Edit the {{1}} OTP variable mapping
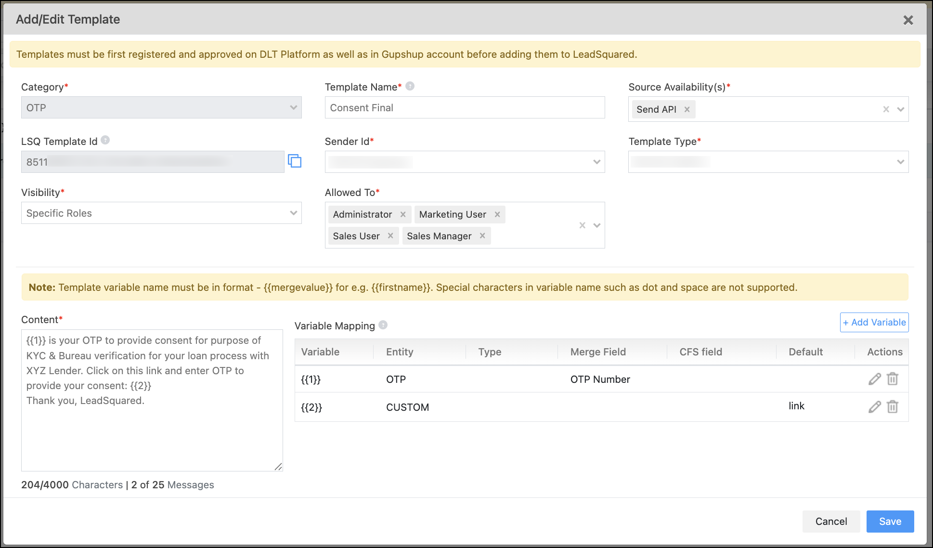This screenshot has width=933, height=548. 874,379
